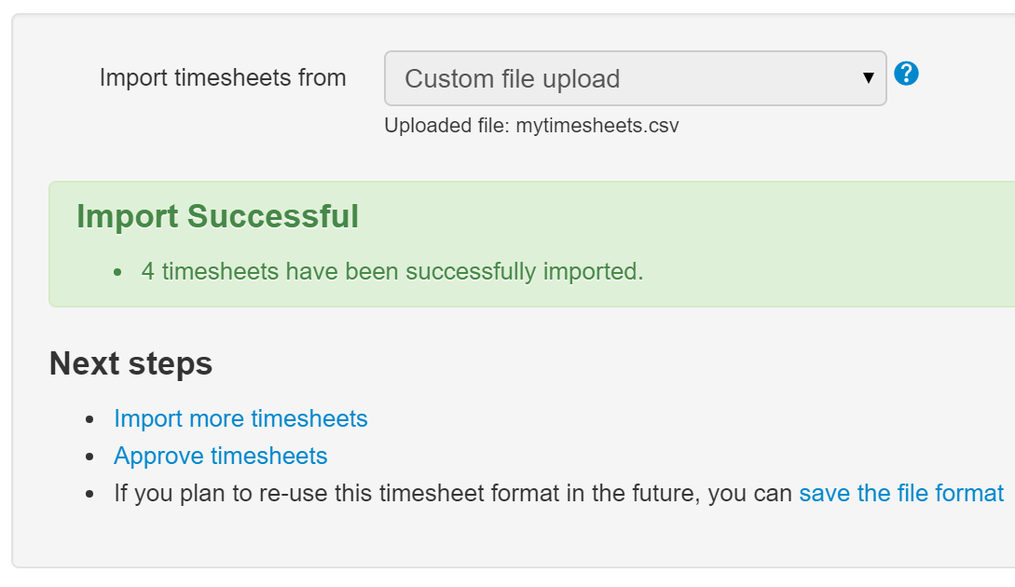Open the Custom file upload dropdown
The height and width of the screenshot is (587, 1015).
click(x=635, y=78)
